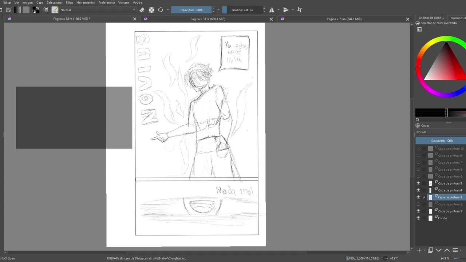Open vertical mirror options dropdown
Viewport: 466px width, 262px height.
293,10
